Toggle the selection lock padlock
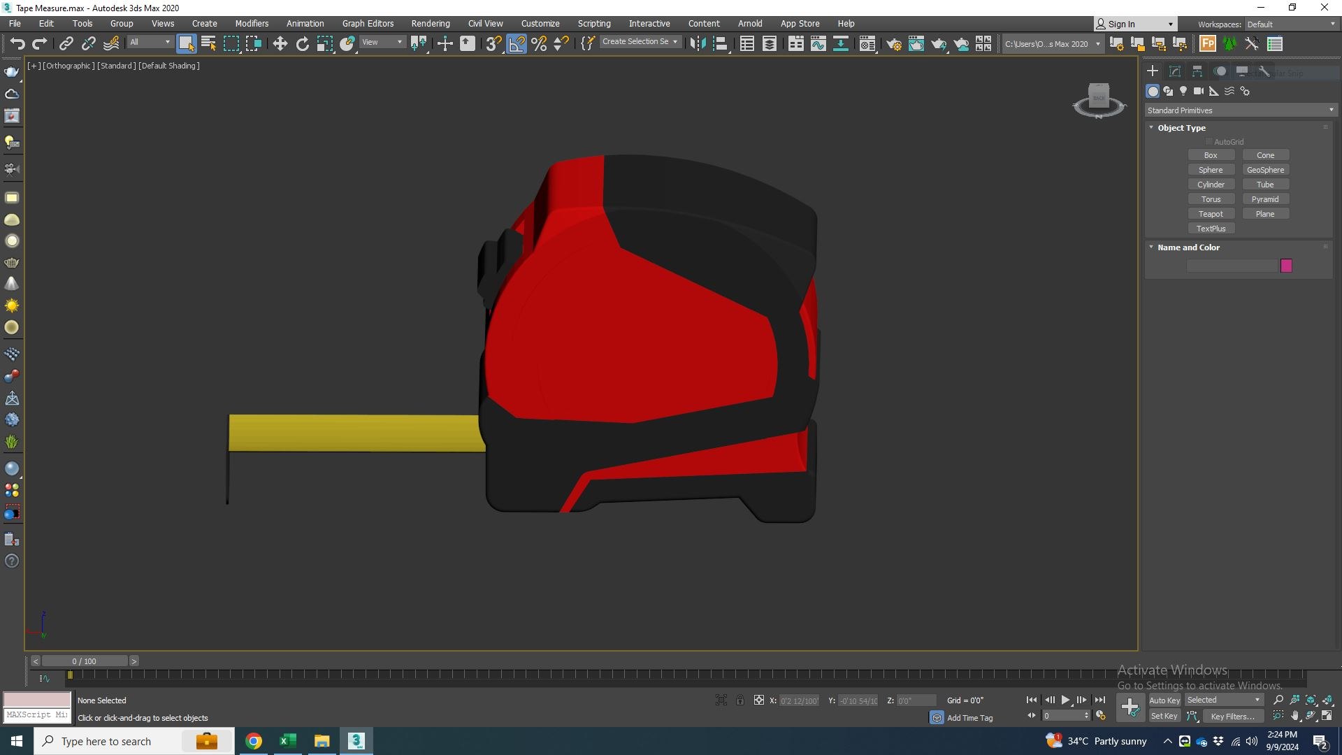The image size is (1342, 755). point(740,700)
